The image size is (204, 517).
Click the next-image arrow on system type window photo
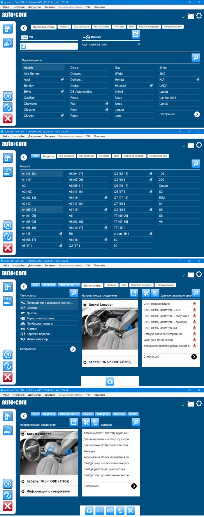129,328
